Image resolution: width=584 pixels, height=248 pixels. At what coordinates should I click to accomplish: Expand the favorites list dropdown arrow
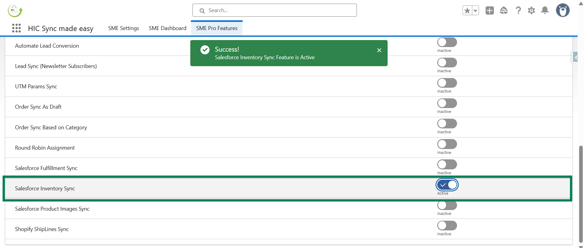(x=475, y=11)
